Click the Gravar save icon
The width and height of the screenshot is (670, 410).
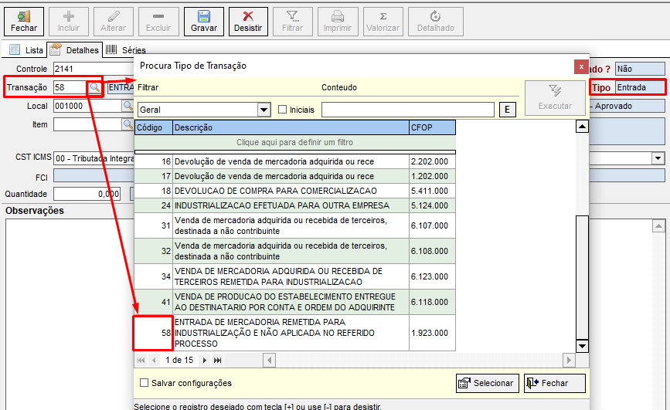(204, 16)
